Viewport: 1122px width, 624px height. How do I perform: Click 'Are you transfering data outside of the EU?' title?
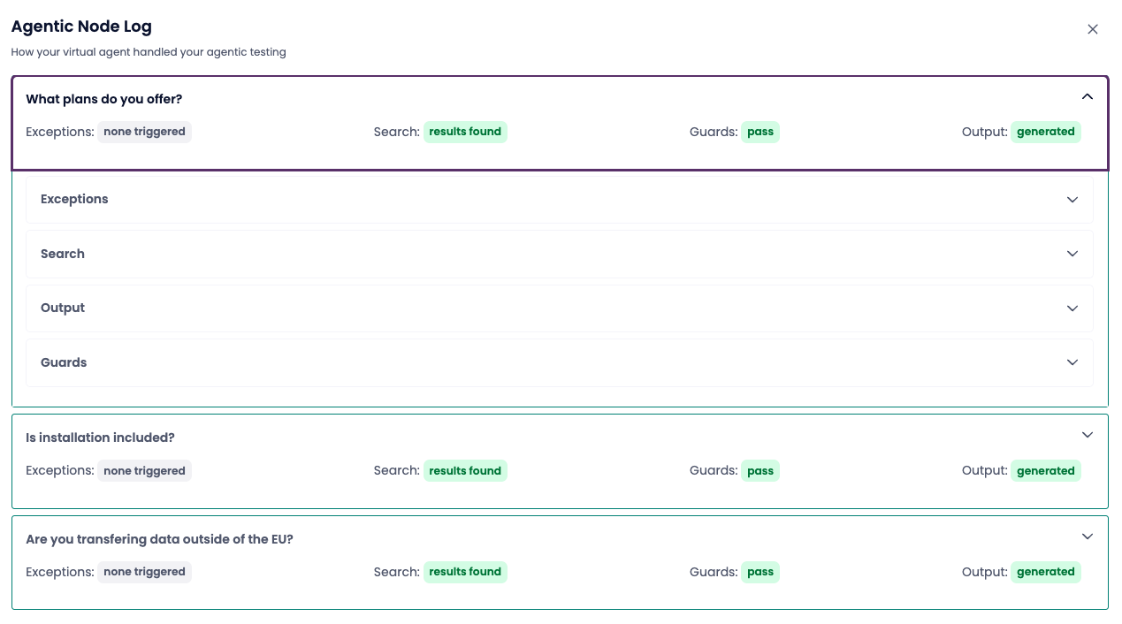click(x=159, y=539)
